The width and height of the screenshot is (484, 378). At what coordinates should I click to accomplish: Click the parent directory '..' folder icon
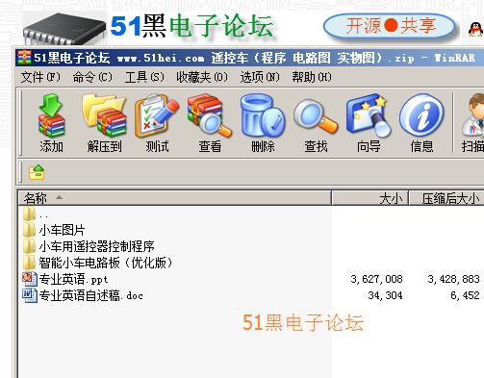click(29, 214)
